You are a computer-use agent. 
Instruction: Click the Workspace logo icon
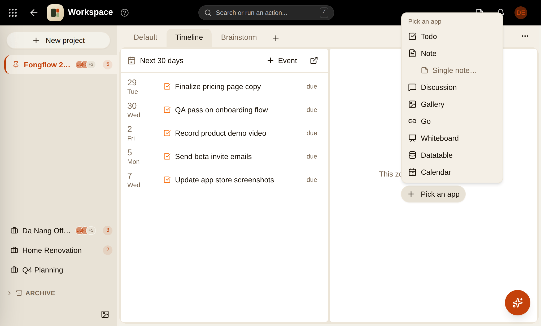(55, 13)
